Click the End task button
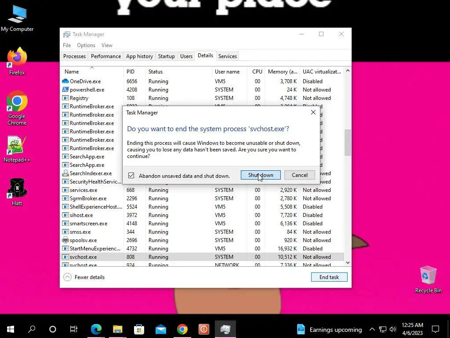450x338 pixels. coord(329,277)
